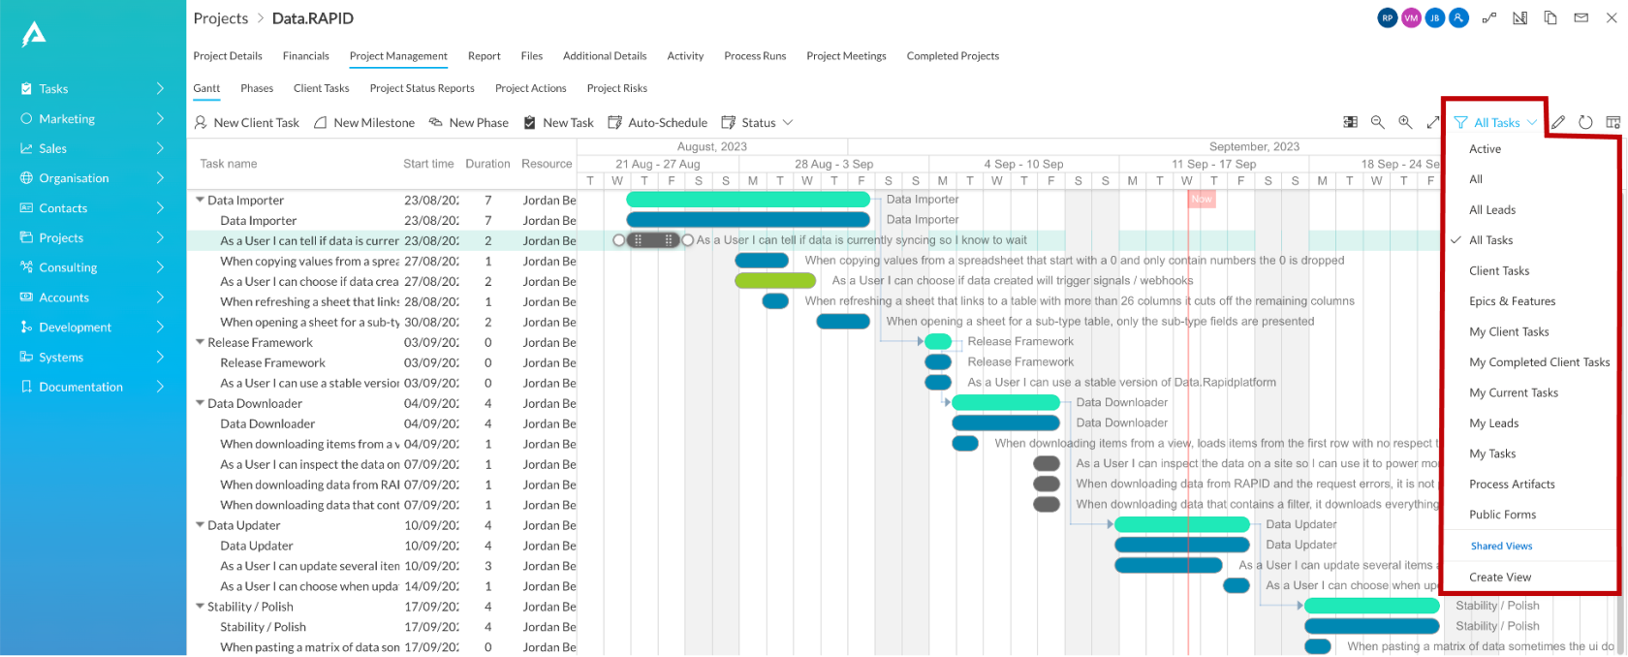
Task: Open the Report tab
Action: point(485,56)
